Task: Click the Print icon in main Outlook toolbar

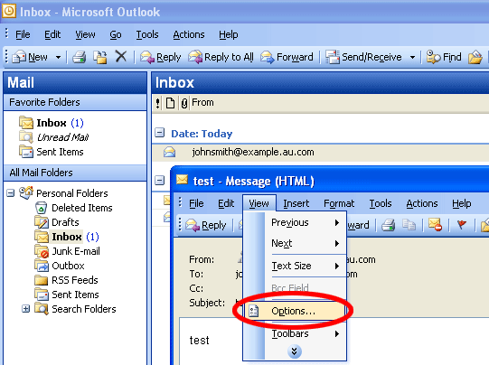Action: coord(80,57)
